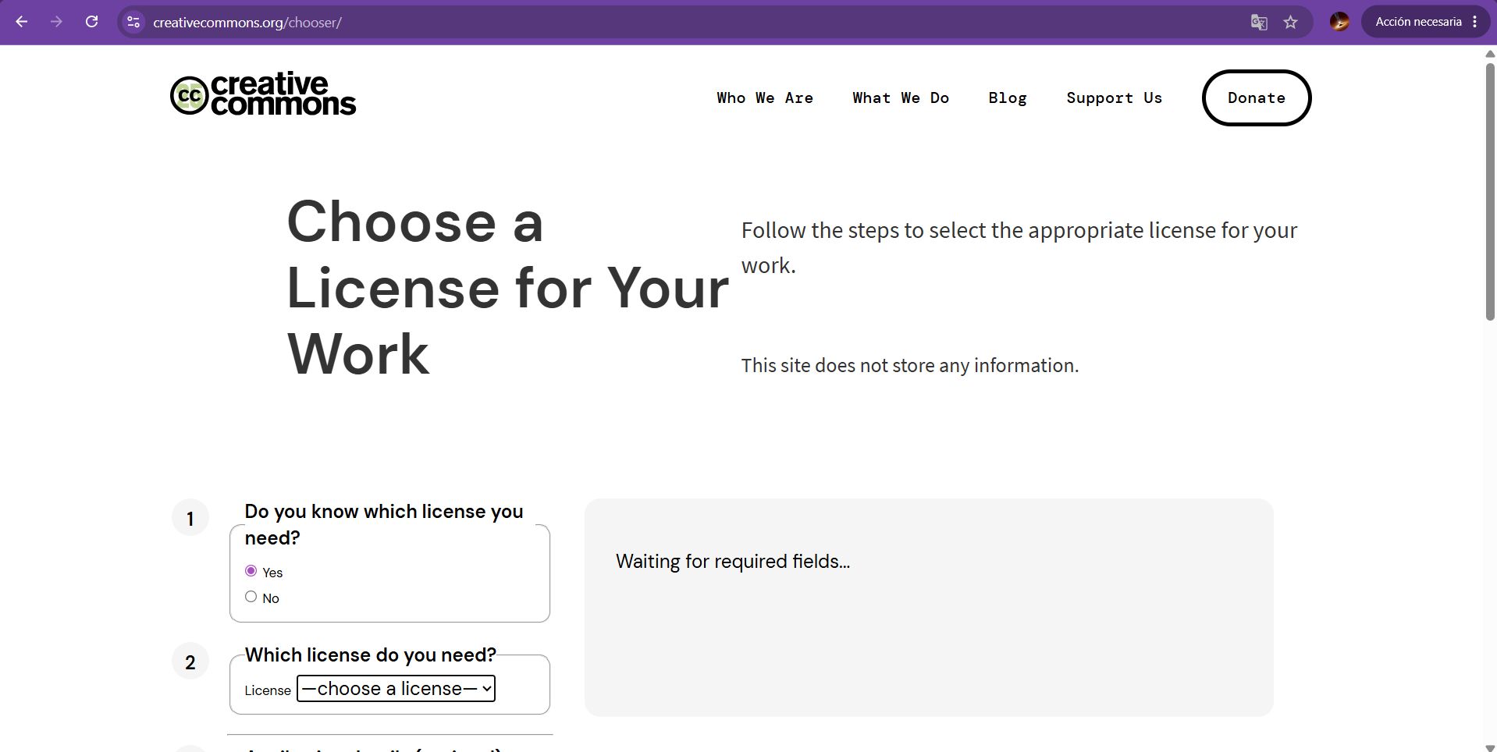Click the scrollbar up arrow

point(1490,54)
